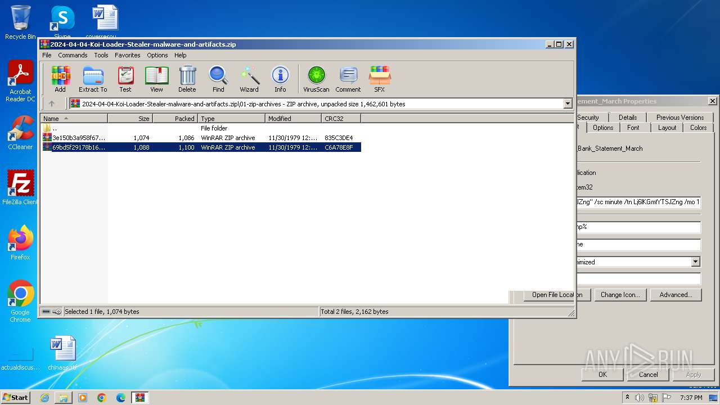Open the Recycle Bin desktop icon
720x405 pixels.
point(20,22)
